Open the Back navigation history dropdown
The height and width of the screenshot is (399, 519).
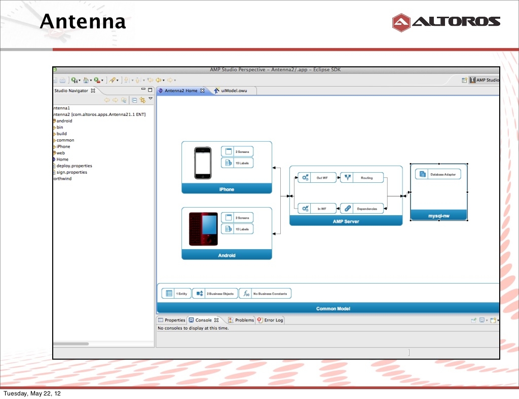pos(164,81)
